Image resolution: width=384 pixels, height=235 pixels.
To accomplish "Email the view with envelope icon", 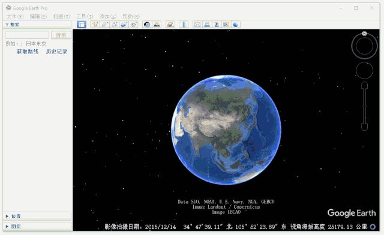I will 197,25.
